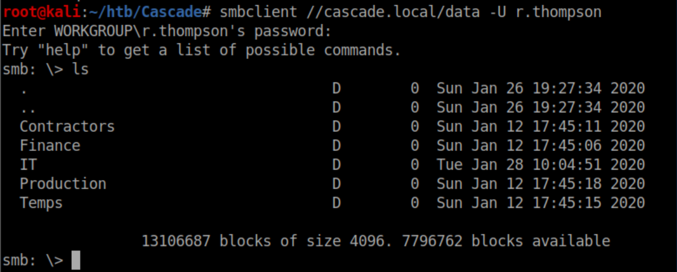The image size is (677, 272).
Task: Click the password prompt line
Action: point(167,31)
